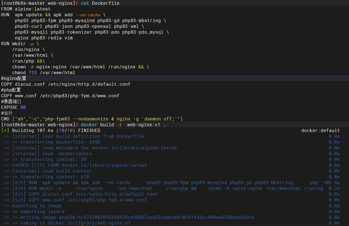Screen dimensions: 349x226
Task: Click the CMD php-fpm83 nginx line
Action: tap(92, 119)
